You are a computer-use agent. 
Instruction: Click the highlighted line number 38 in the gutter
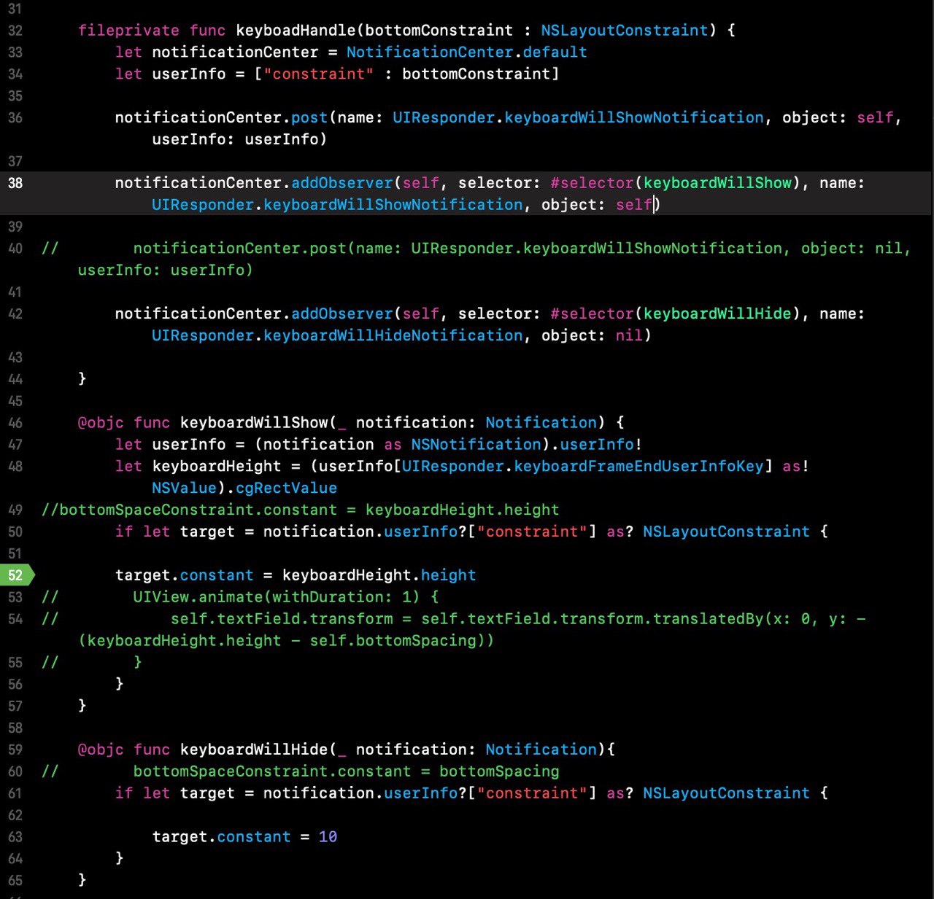(x=15, y=183)
